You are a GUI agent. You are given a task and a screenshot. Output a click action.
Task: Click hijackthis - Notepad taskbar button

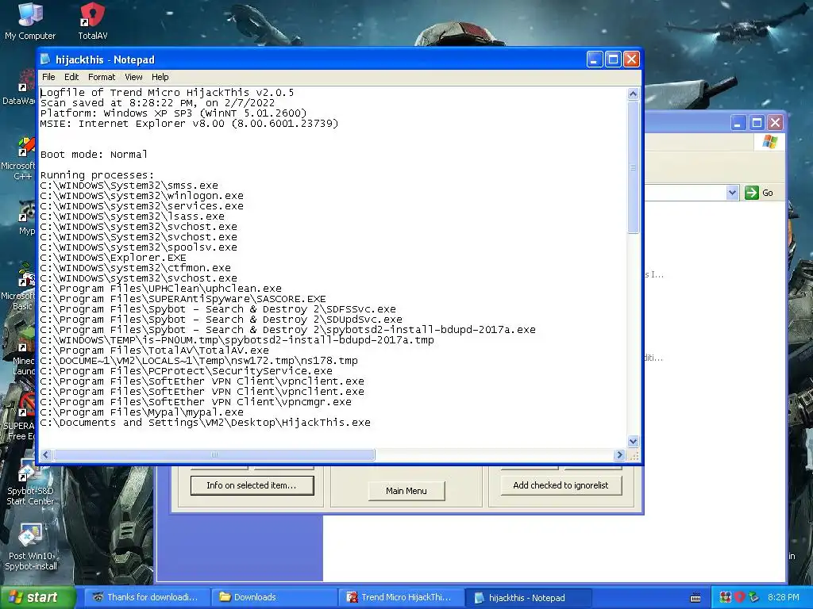tap(528, 598)
